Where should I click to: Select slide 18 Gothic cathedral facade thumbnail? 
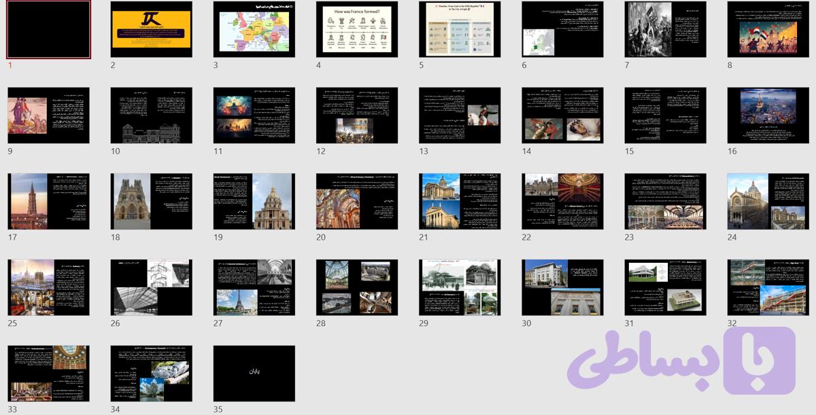152,201
